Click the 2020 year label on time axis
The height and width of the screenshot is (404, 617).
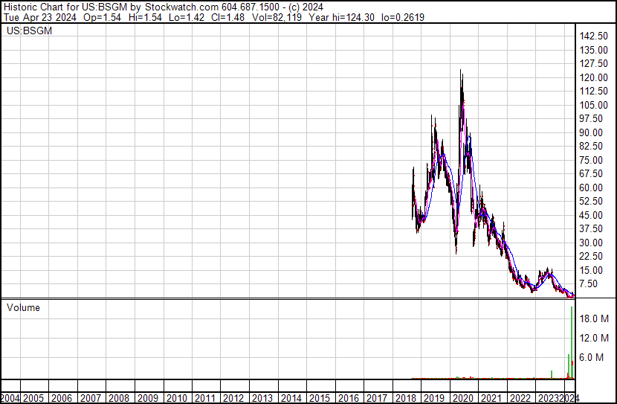[462, 399]
